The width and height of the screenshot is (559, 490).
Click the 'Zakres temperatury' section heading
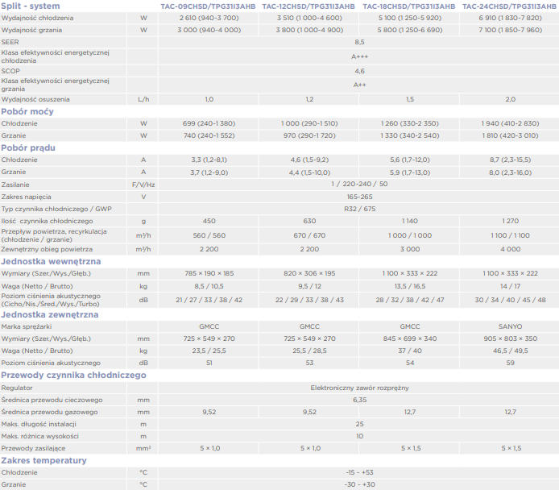click(x=43, y=460)
